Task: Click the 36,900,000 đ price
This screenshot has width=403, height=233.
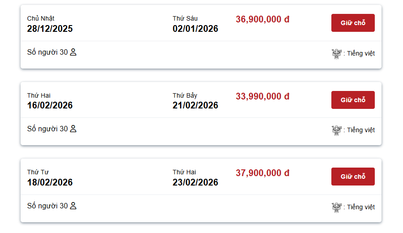Action: (262, 19)
